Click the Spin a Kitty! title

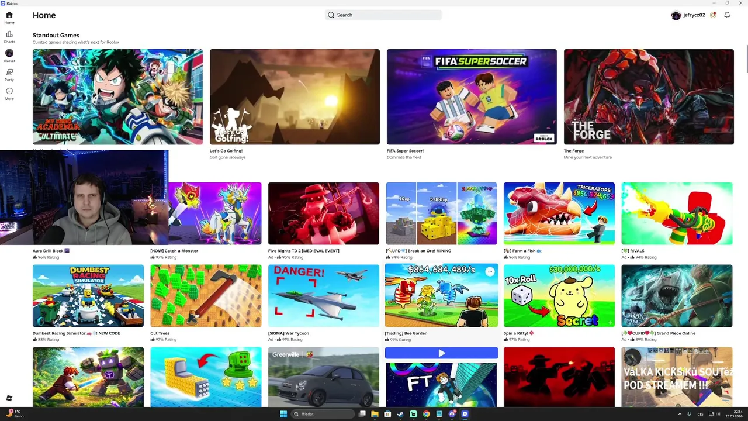[x=519, y=333]
